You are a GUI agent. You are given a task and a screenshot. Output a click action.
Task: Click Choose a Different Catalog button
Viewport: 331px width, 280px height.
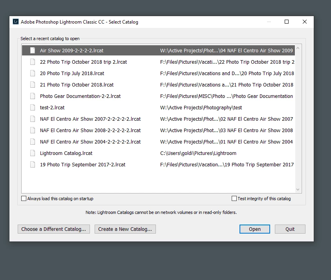point(54,229)
